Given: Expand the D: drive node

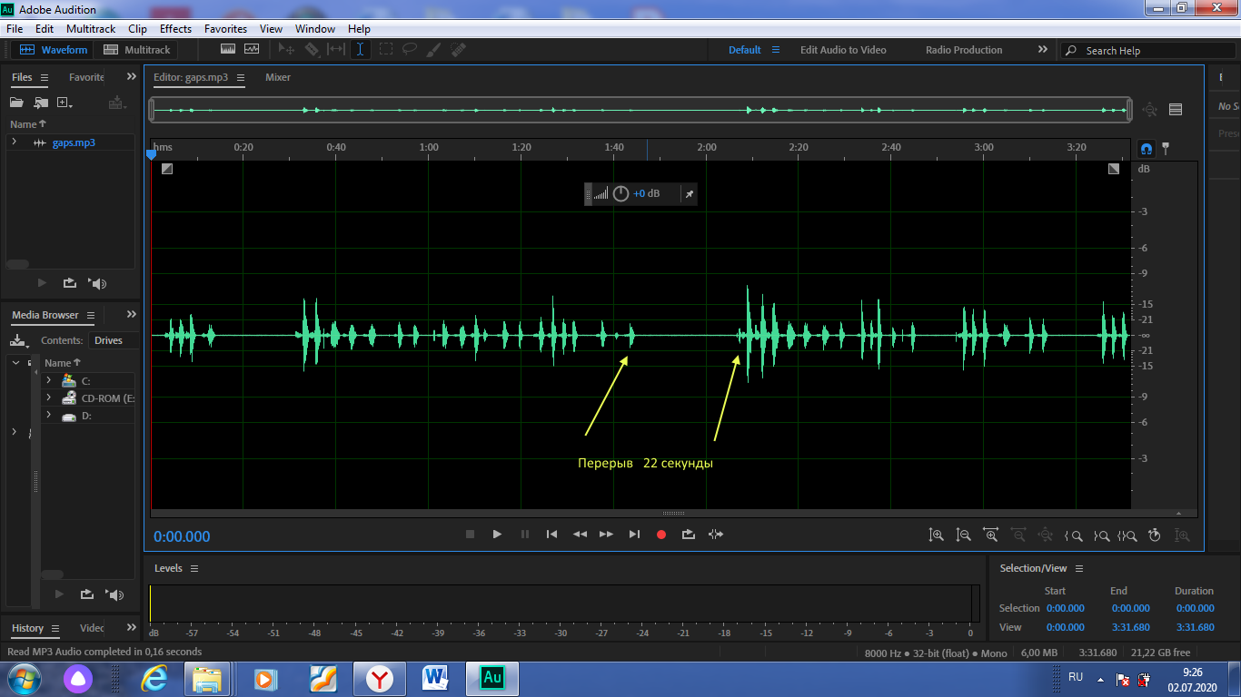Looking at the screenshot, I should point(48,416).
